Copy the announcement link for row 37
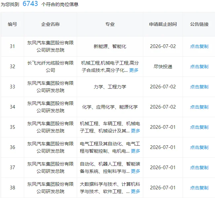Viewport: 215px width, 198px height. click(199, 168)
